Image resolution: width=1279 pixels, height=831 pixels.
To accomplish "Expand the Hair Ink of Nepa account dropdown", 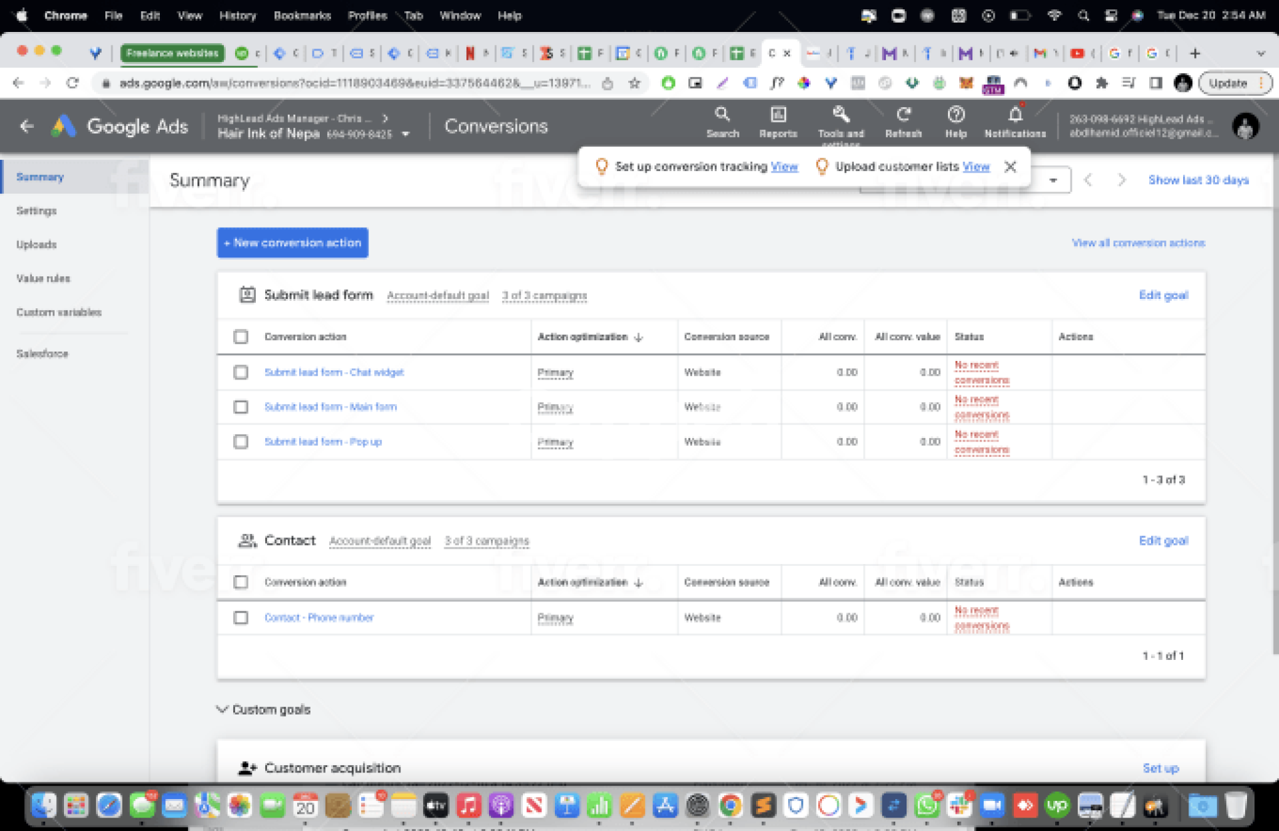I will click(406, 134).
